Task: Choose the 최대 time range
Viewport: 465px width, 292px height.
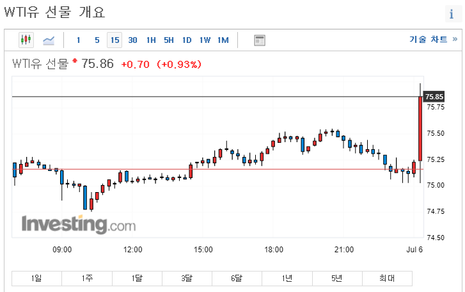Action: click(387, 279)
